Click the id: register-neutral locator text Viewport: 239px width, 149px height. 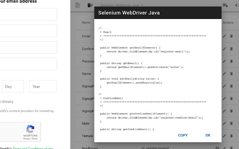tap(155, 148)
